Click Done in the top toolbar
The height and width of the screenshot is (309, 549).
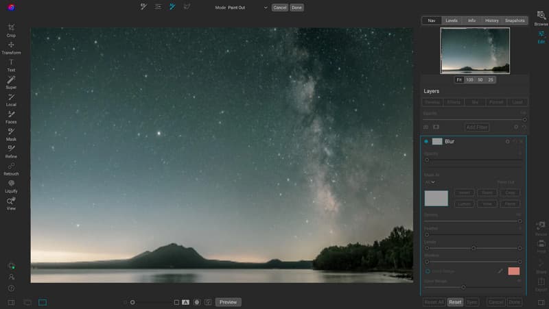coord(296,8)
